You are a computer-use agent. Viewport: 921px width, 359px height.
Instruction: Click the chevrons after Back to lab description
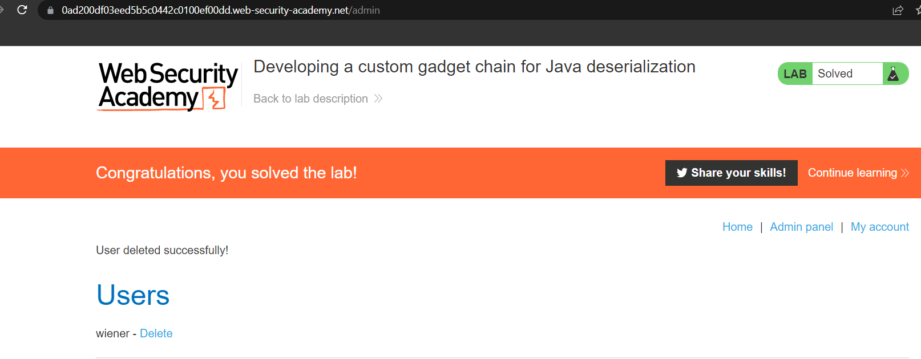(378, 98)
